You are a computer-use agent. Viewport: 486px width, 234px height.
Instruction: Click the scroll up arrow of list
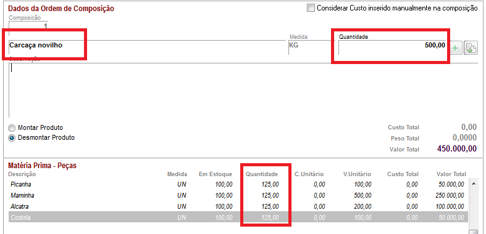pos(473,184)
